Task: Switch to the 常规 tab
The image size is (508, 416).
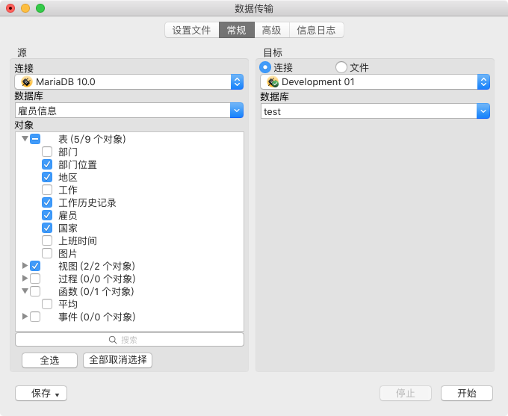Action: pos(237,30)
